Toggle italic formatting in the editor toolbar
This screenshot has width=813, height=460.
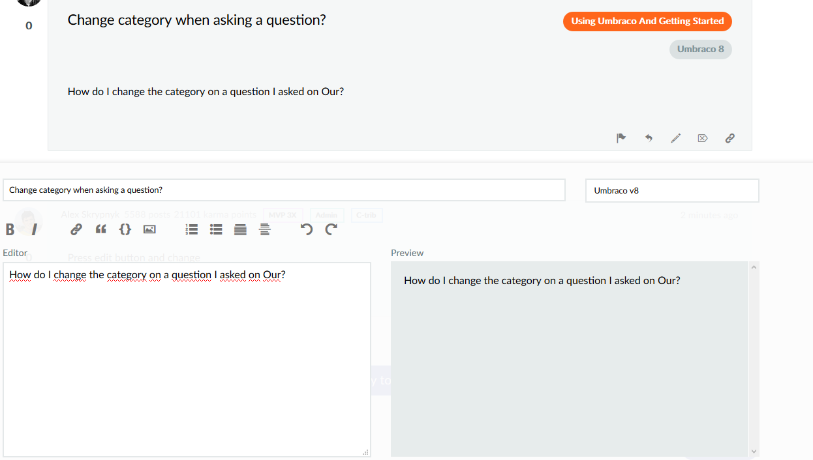click(33, 229)
